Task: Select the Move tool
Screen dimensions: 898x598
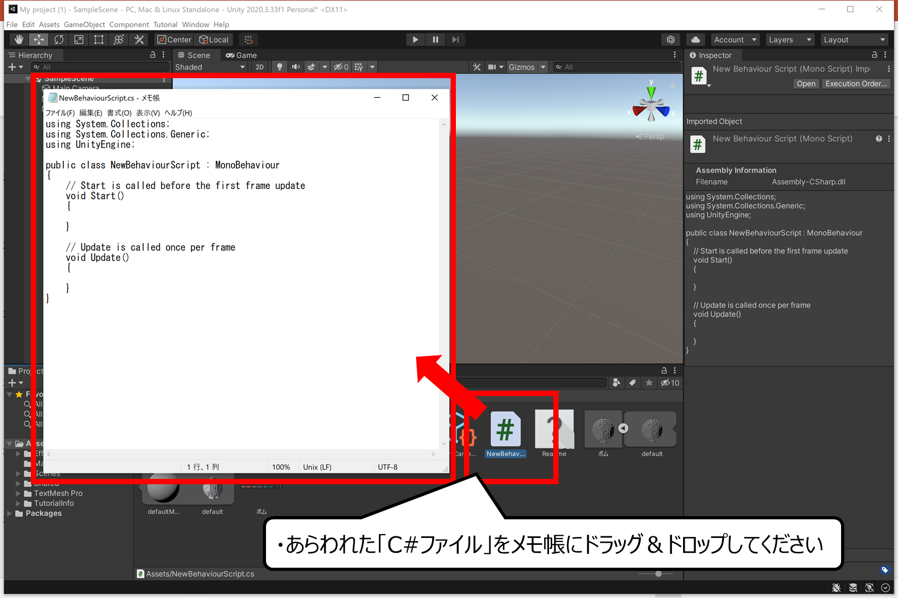Action: [x=39, y=39]
